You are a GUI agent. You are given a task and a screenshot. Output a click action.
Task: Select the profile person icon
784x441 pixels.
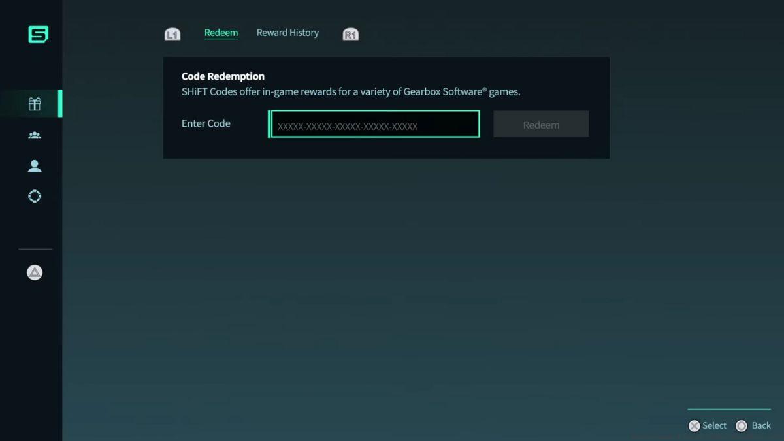[x=35, y=165]
